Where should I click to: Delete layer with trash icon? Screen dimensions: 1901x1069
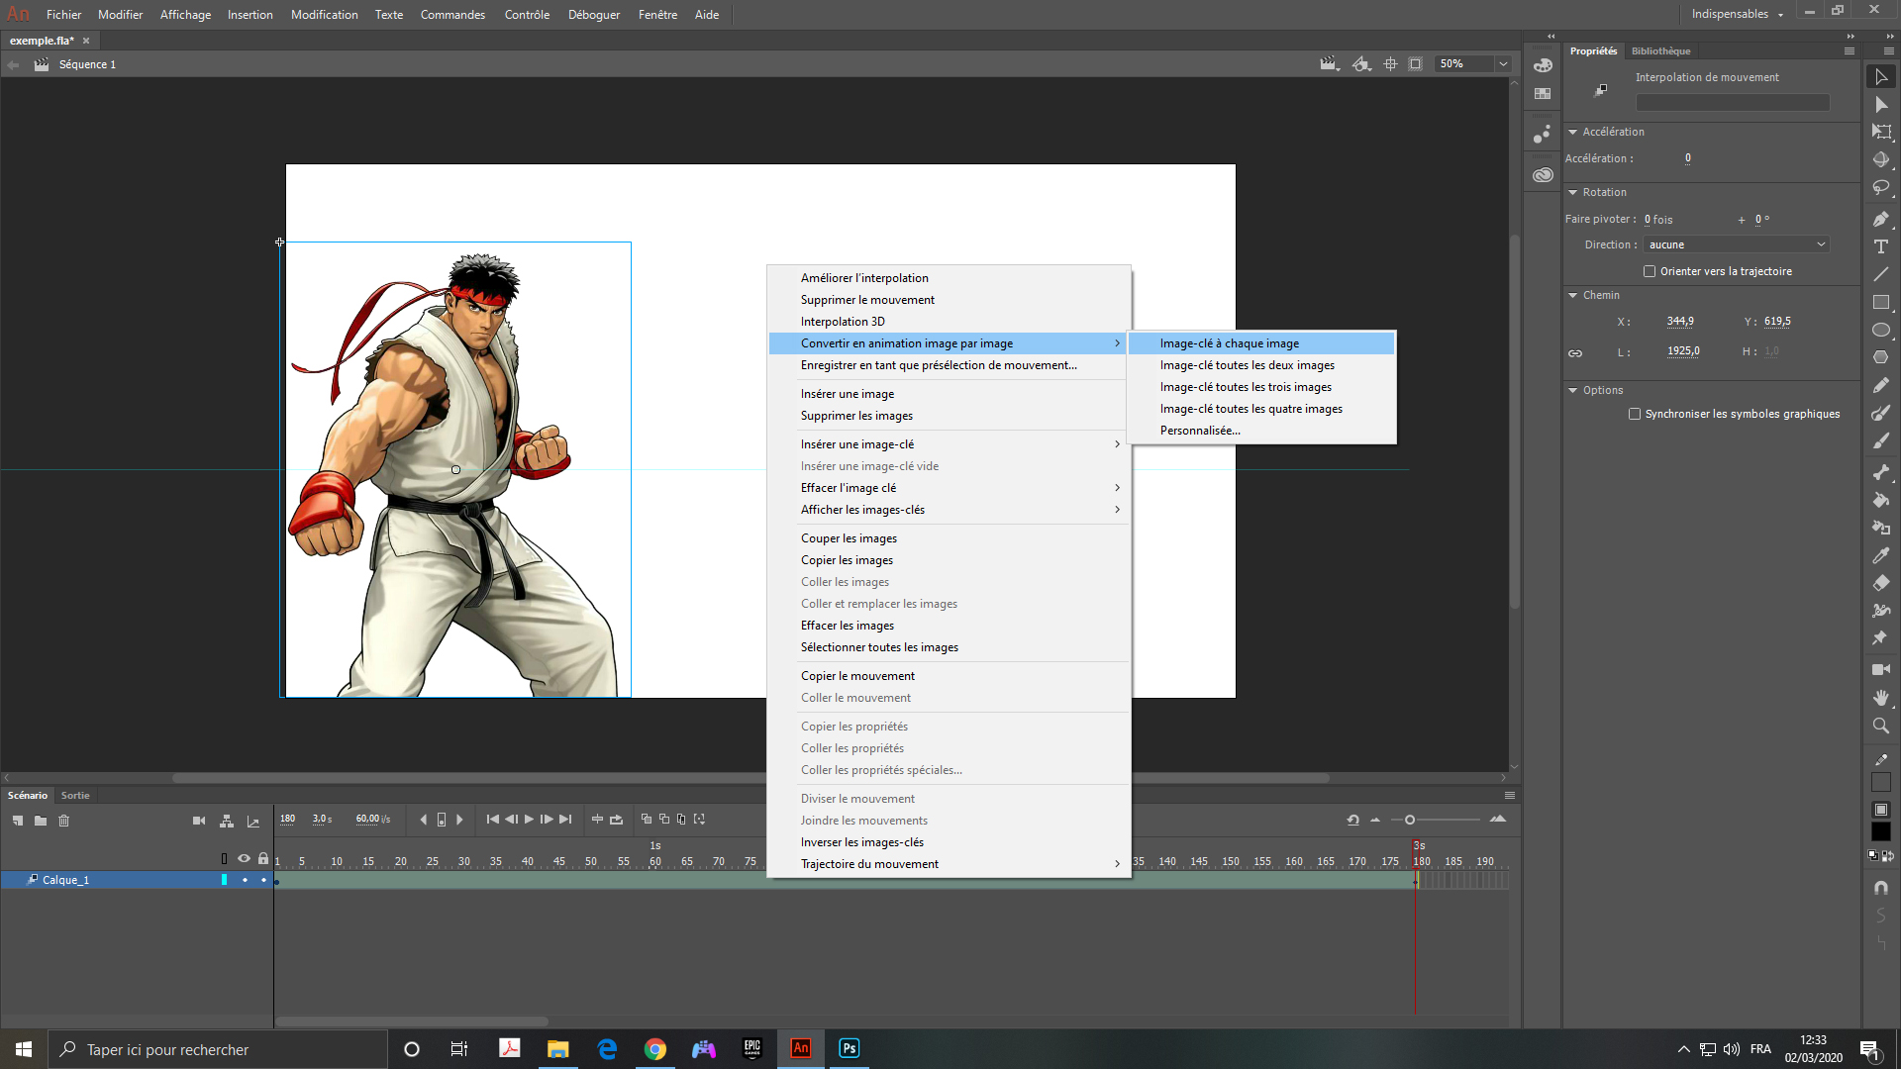pyautogui.click(x=63, y=821)
